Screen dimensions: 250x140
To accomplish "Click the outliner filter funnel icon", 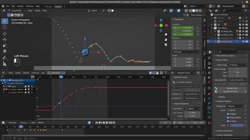I will point(246,10).
